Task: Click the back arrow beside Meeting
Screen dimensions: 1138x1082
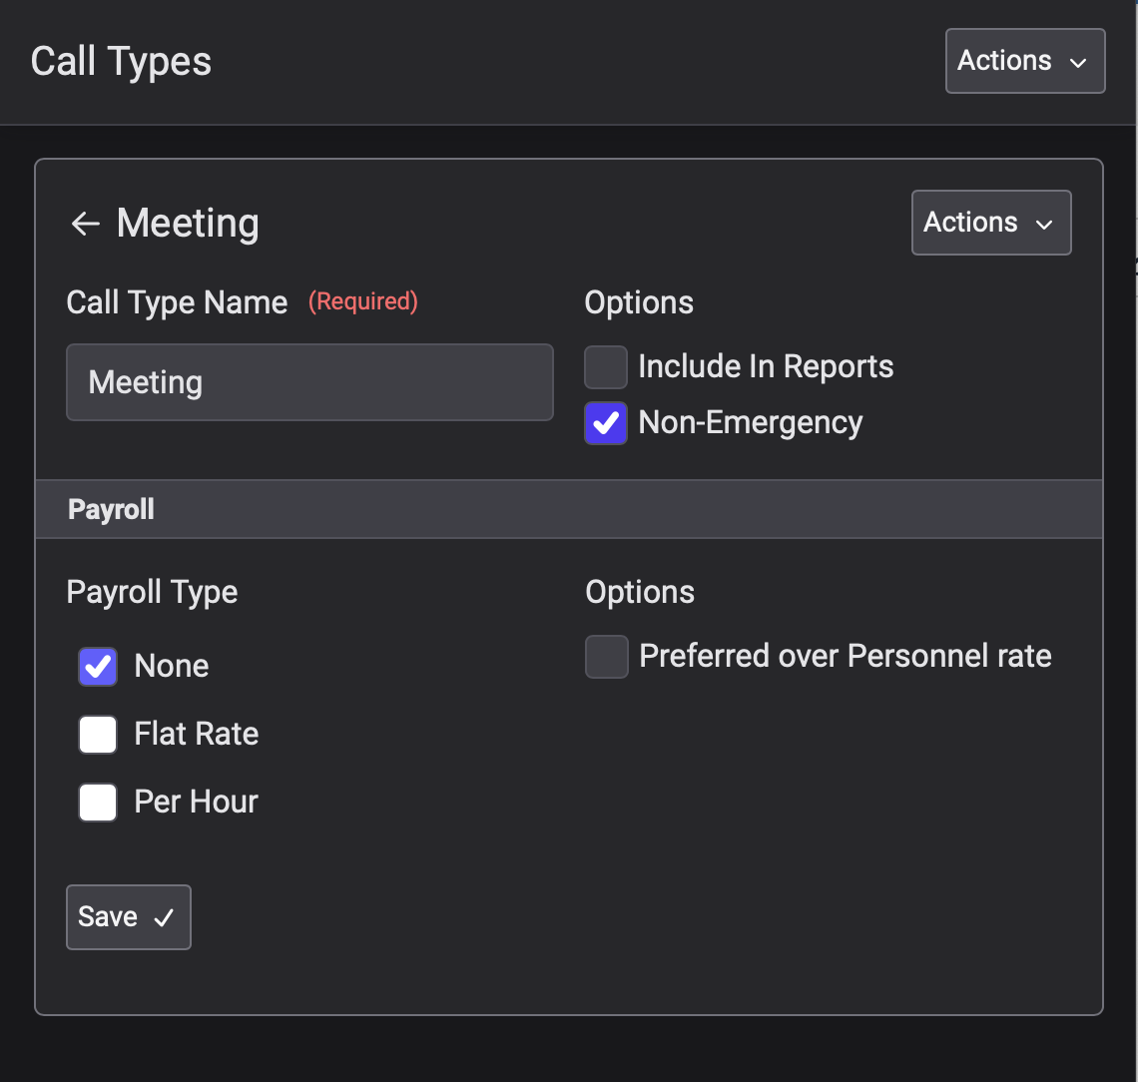Action: point(86,224)
